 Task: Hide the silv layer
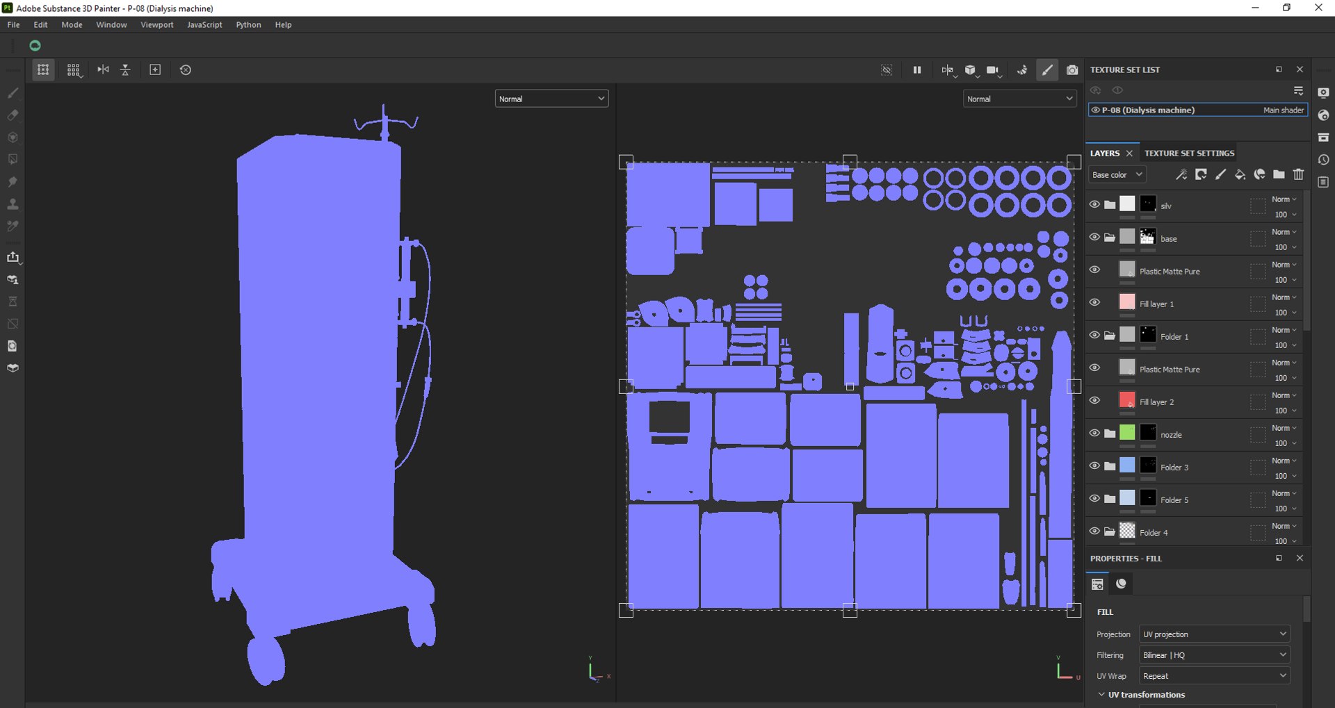[x=1094, y=204]
